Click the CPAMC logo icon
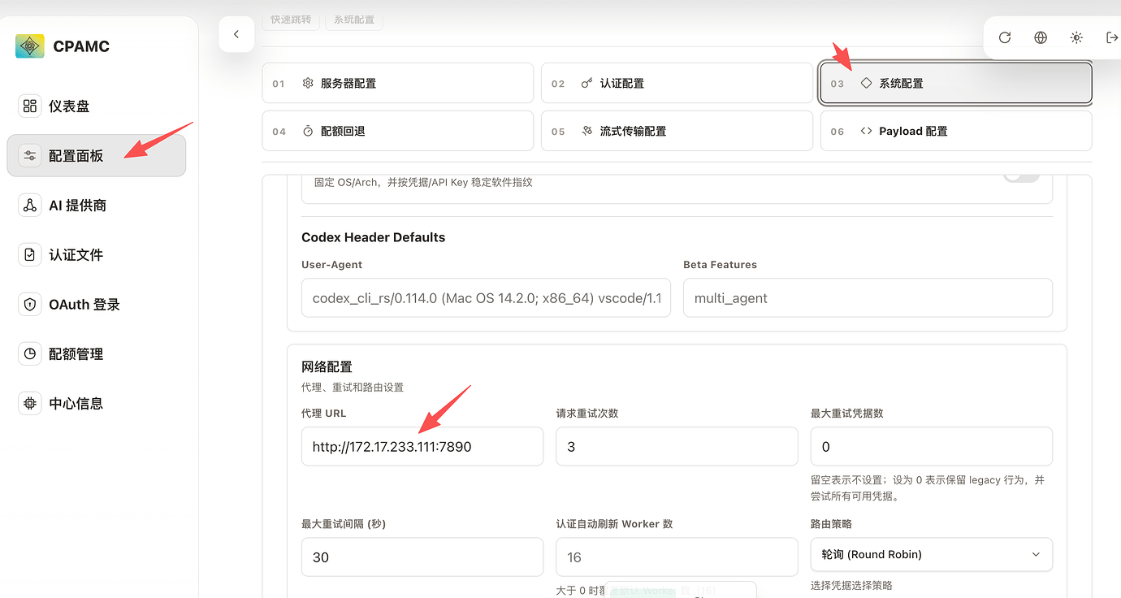Viewport: 1121px width, 598px height. 30,46
